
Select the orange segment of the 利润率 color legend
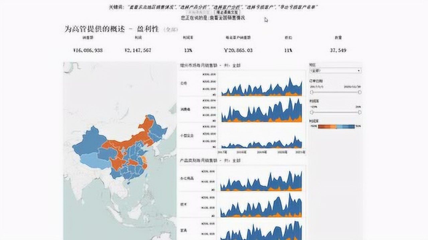point(327,126)
